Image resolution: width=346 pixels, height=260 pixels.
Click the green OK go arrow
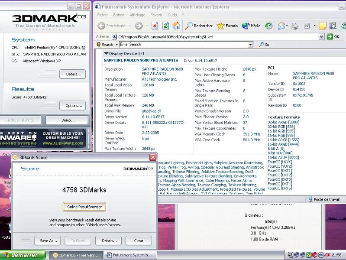tap(330, 37)
